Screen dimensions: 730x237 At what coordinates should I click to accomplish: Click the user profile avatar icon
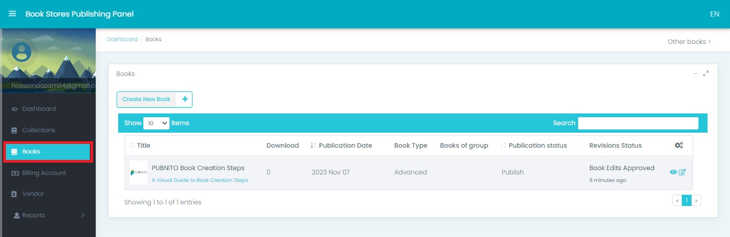(21, 52)
